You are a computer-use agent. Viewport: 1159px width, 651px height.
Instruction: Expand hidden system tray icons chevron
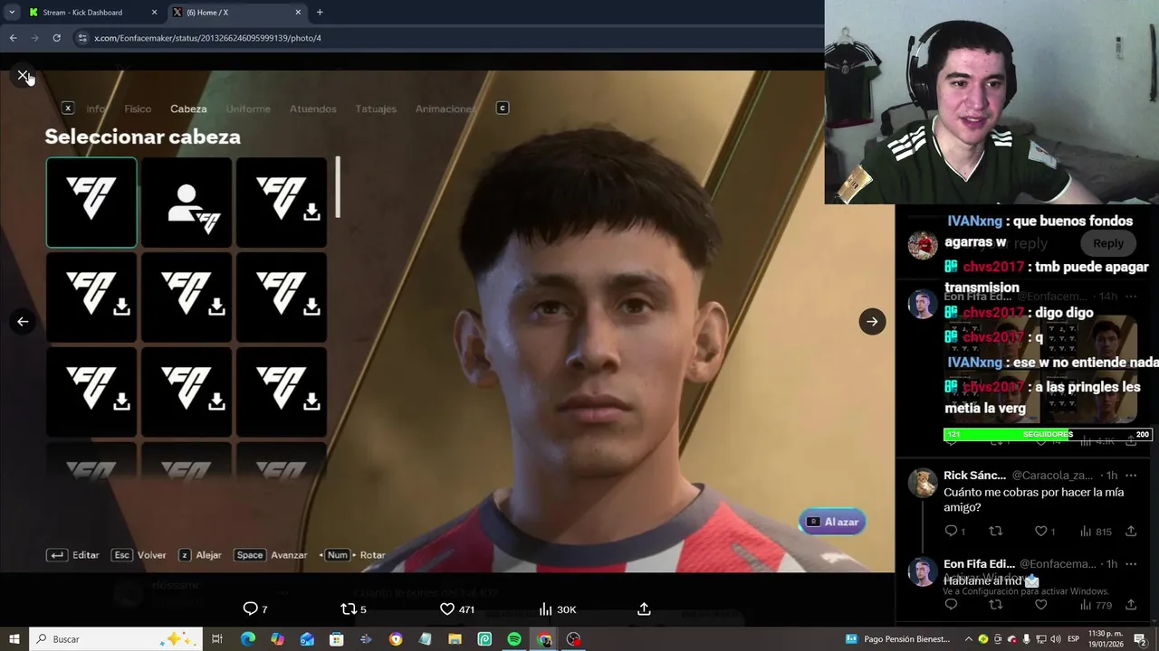pyautogui.click(x=968, y=639)
